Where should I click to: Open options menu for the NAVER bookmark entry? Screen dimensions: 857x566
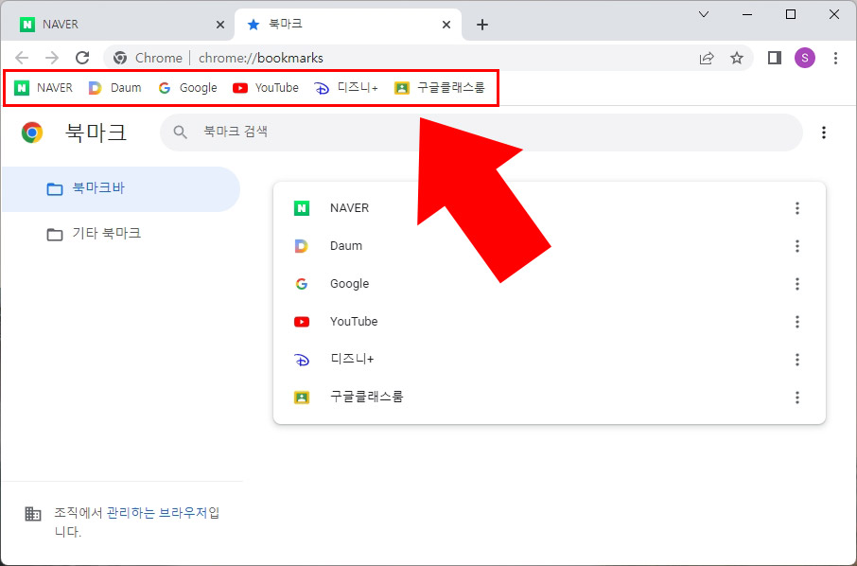[797, 208]
